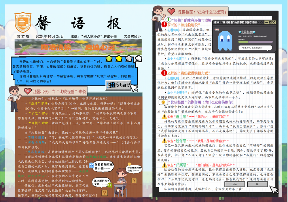Click the orange school shield logo
The width and height of the screenshot is (288, 202).
pyautogui.click(x=23, y=22)
